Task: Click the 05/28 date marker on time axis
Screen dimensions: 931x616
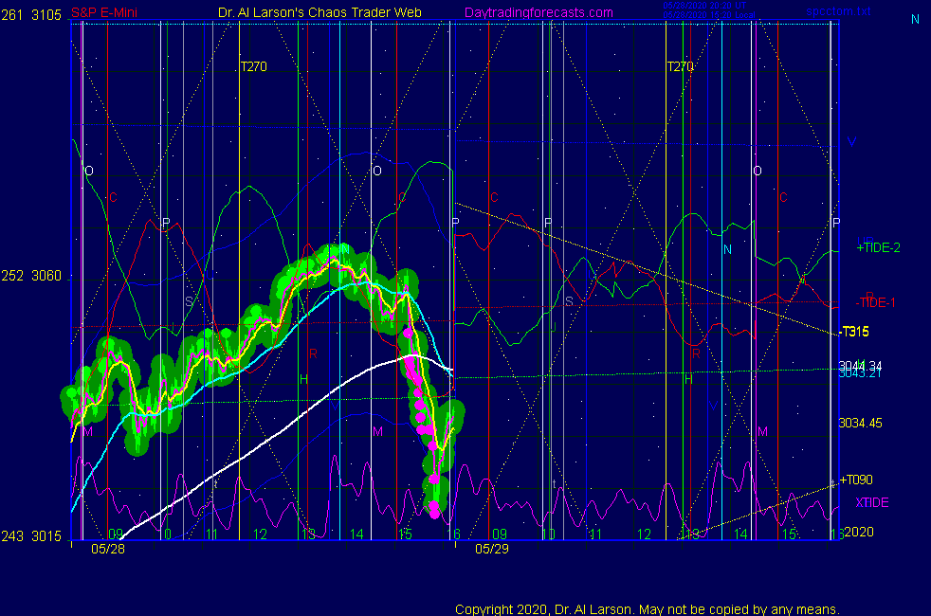Action: coord(107,548)
